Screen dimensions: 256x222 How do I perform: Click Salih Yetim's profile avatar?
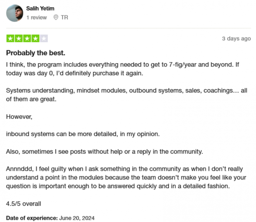point(15,13)
